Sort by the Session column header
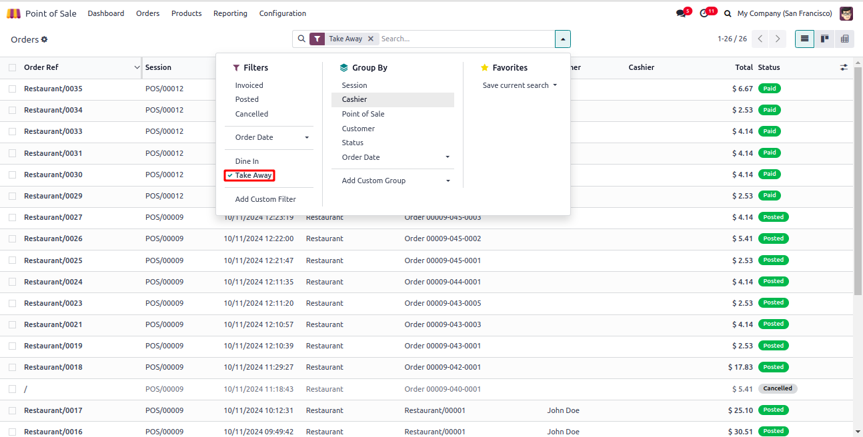The width and height of the screenshot is (863, 437). point(158,67)
